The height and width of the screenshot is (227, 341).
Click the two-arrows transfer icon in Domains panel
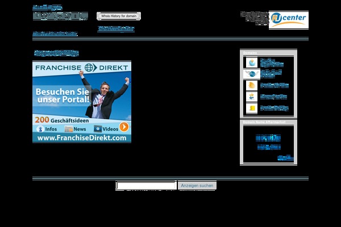pyautogui.click(x=252, y=96)
